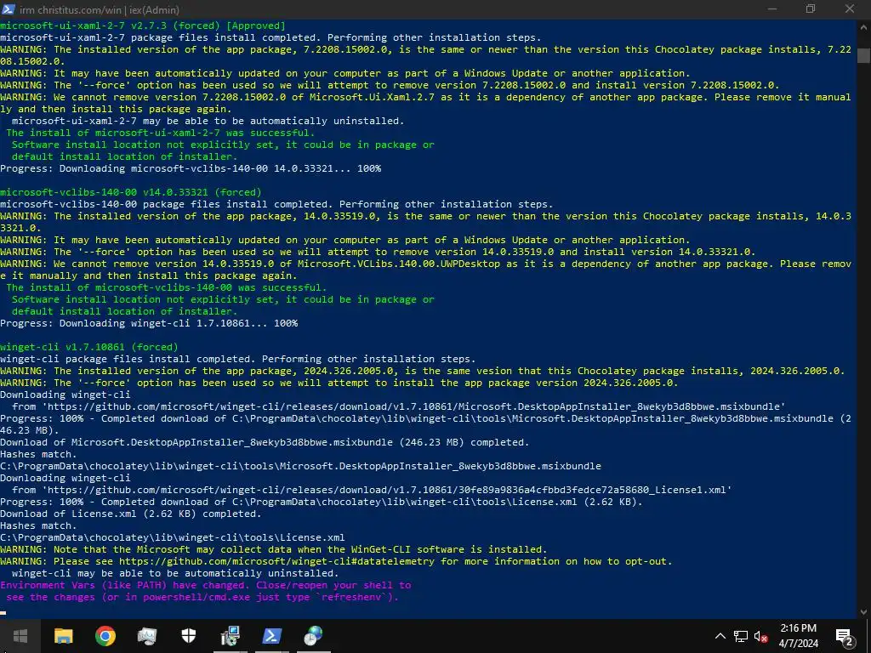Close the PowerShell window

pos(850,9)
